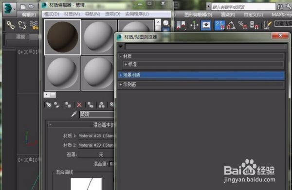292x190 pixels.
Task: Create a new scene file
Action: tap(23, 7)
